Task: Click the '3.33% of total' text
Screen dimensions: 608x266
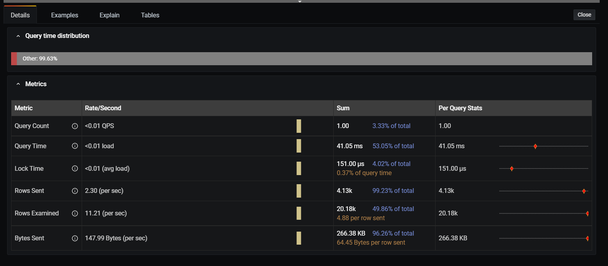Action: 392,126
